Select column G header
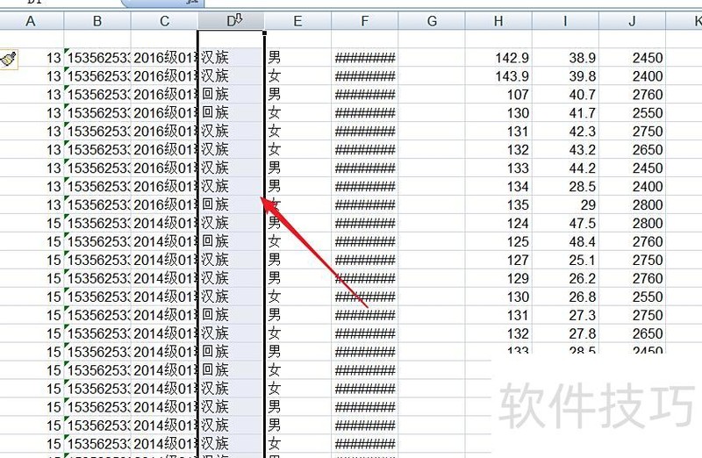This screenshot has width=702, height=458. coord(432,21)
